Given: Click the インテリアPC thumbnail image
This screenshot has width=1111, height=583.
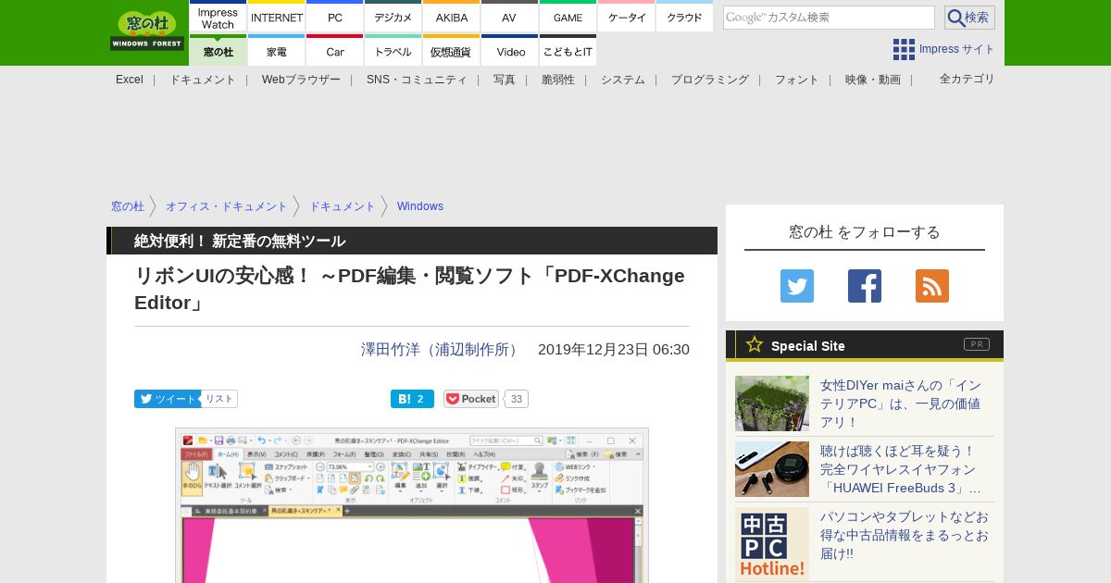Looking at the screenshot, I should [772, 403].
